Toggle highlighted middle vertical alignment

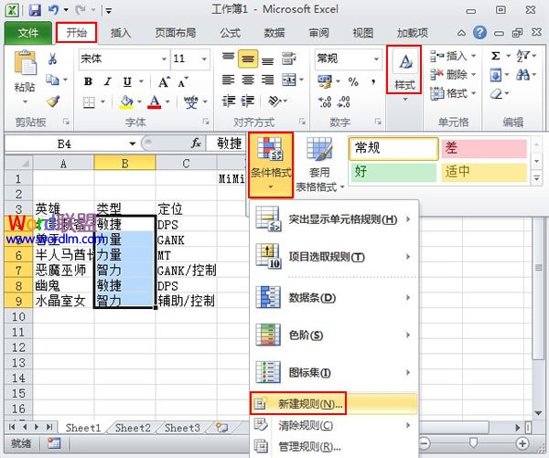point(248,59)
